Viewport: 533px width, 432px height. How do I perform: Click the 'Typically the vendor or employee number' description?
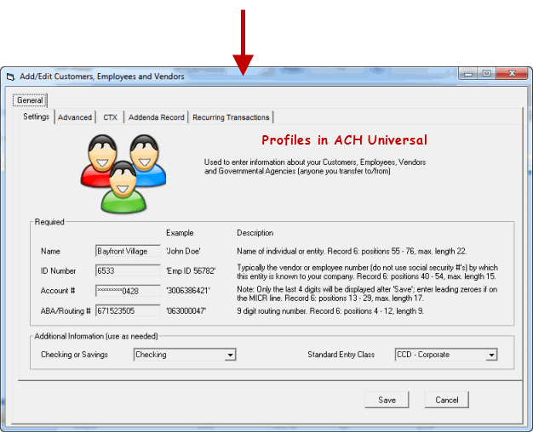(x=367, y=272)
